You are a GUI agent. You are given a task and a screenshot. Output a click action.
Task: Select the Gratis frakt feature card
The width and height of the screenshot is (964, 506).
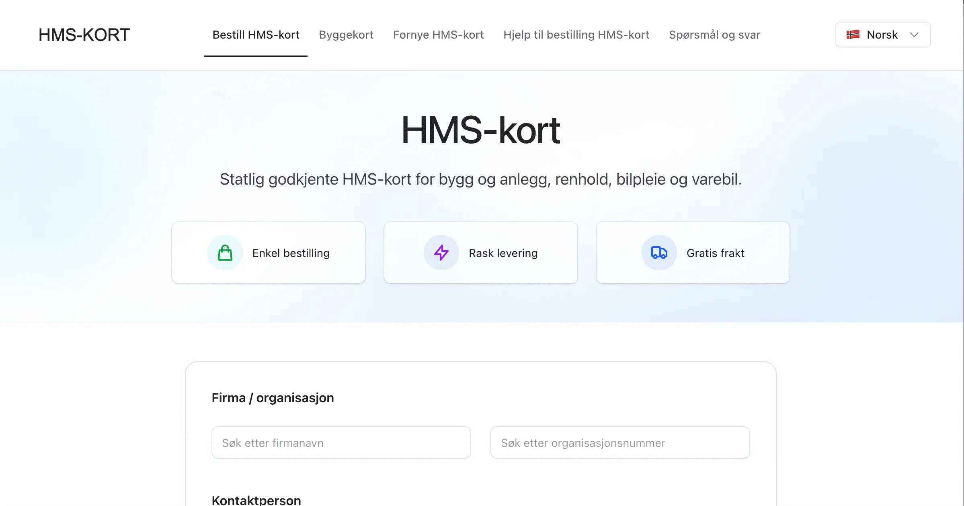pyautogui.click(x=693, y=253)
